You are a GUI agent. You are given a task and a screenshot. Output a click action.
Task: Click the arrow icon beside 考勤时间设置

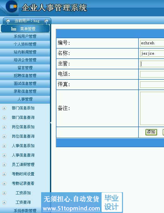click(x=4, y=174)
